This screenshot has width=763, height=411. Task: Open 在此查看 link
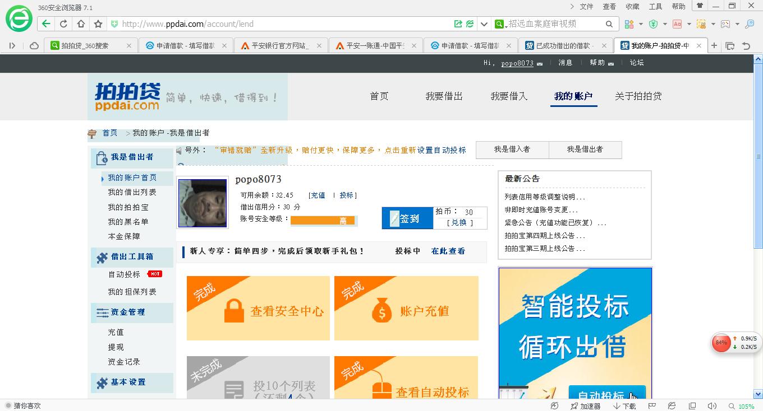point(448,251)
